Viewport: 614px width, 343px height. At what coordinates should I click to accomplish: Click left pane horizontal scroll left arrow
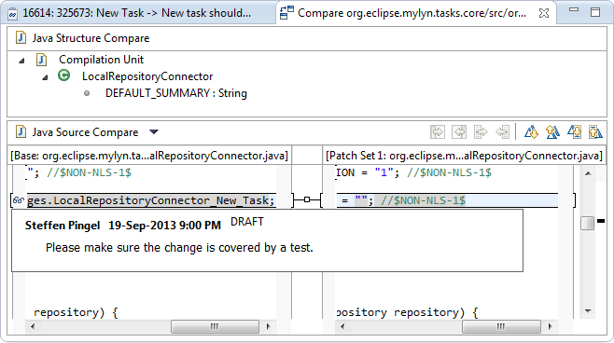(x=33, y=326)
